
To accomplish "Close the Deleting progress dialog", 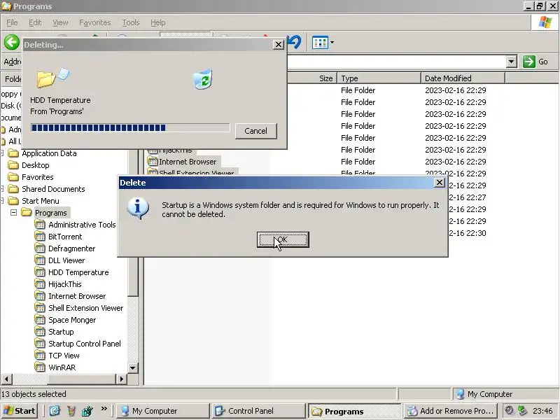I will [x=278, y=45].
